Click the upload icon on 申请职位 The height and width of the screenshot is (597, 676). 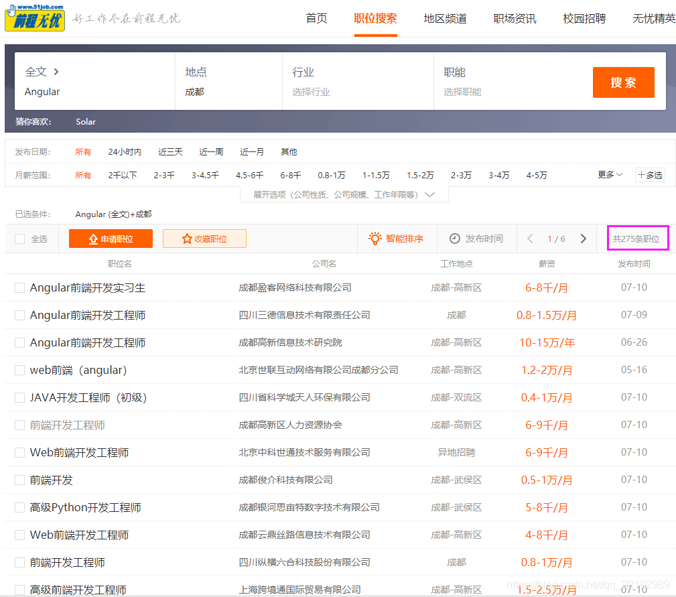pos(93,239)
